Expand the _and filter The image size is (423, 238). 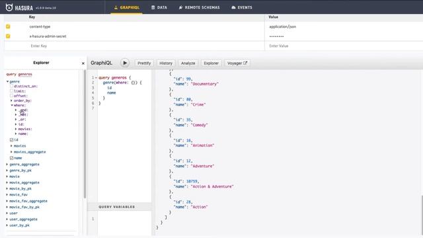[16, 110]
